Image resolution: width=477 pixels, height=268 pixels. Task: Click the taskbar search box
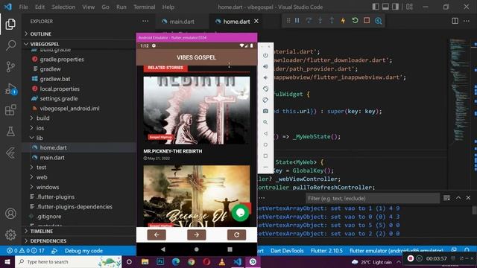(x=69, y=261)
